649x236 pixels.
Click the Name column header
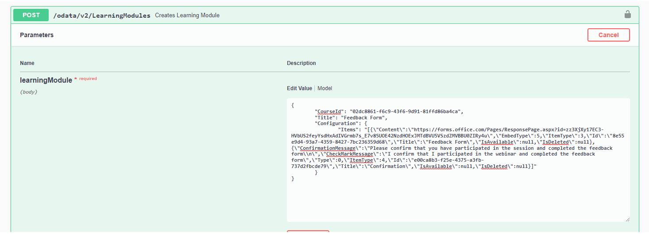click(27, 63)
